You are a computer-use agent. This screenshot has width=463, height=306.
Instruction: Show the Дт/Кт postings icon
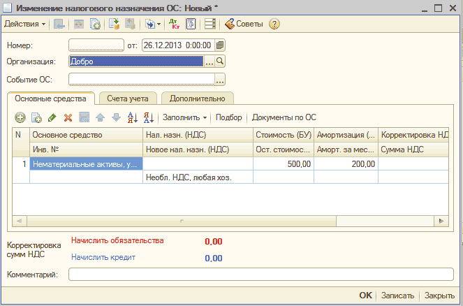(175, 24)
